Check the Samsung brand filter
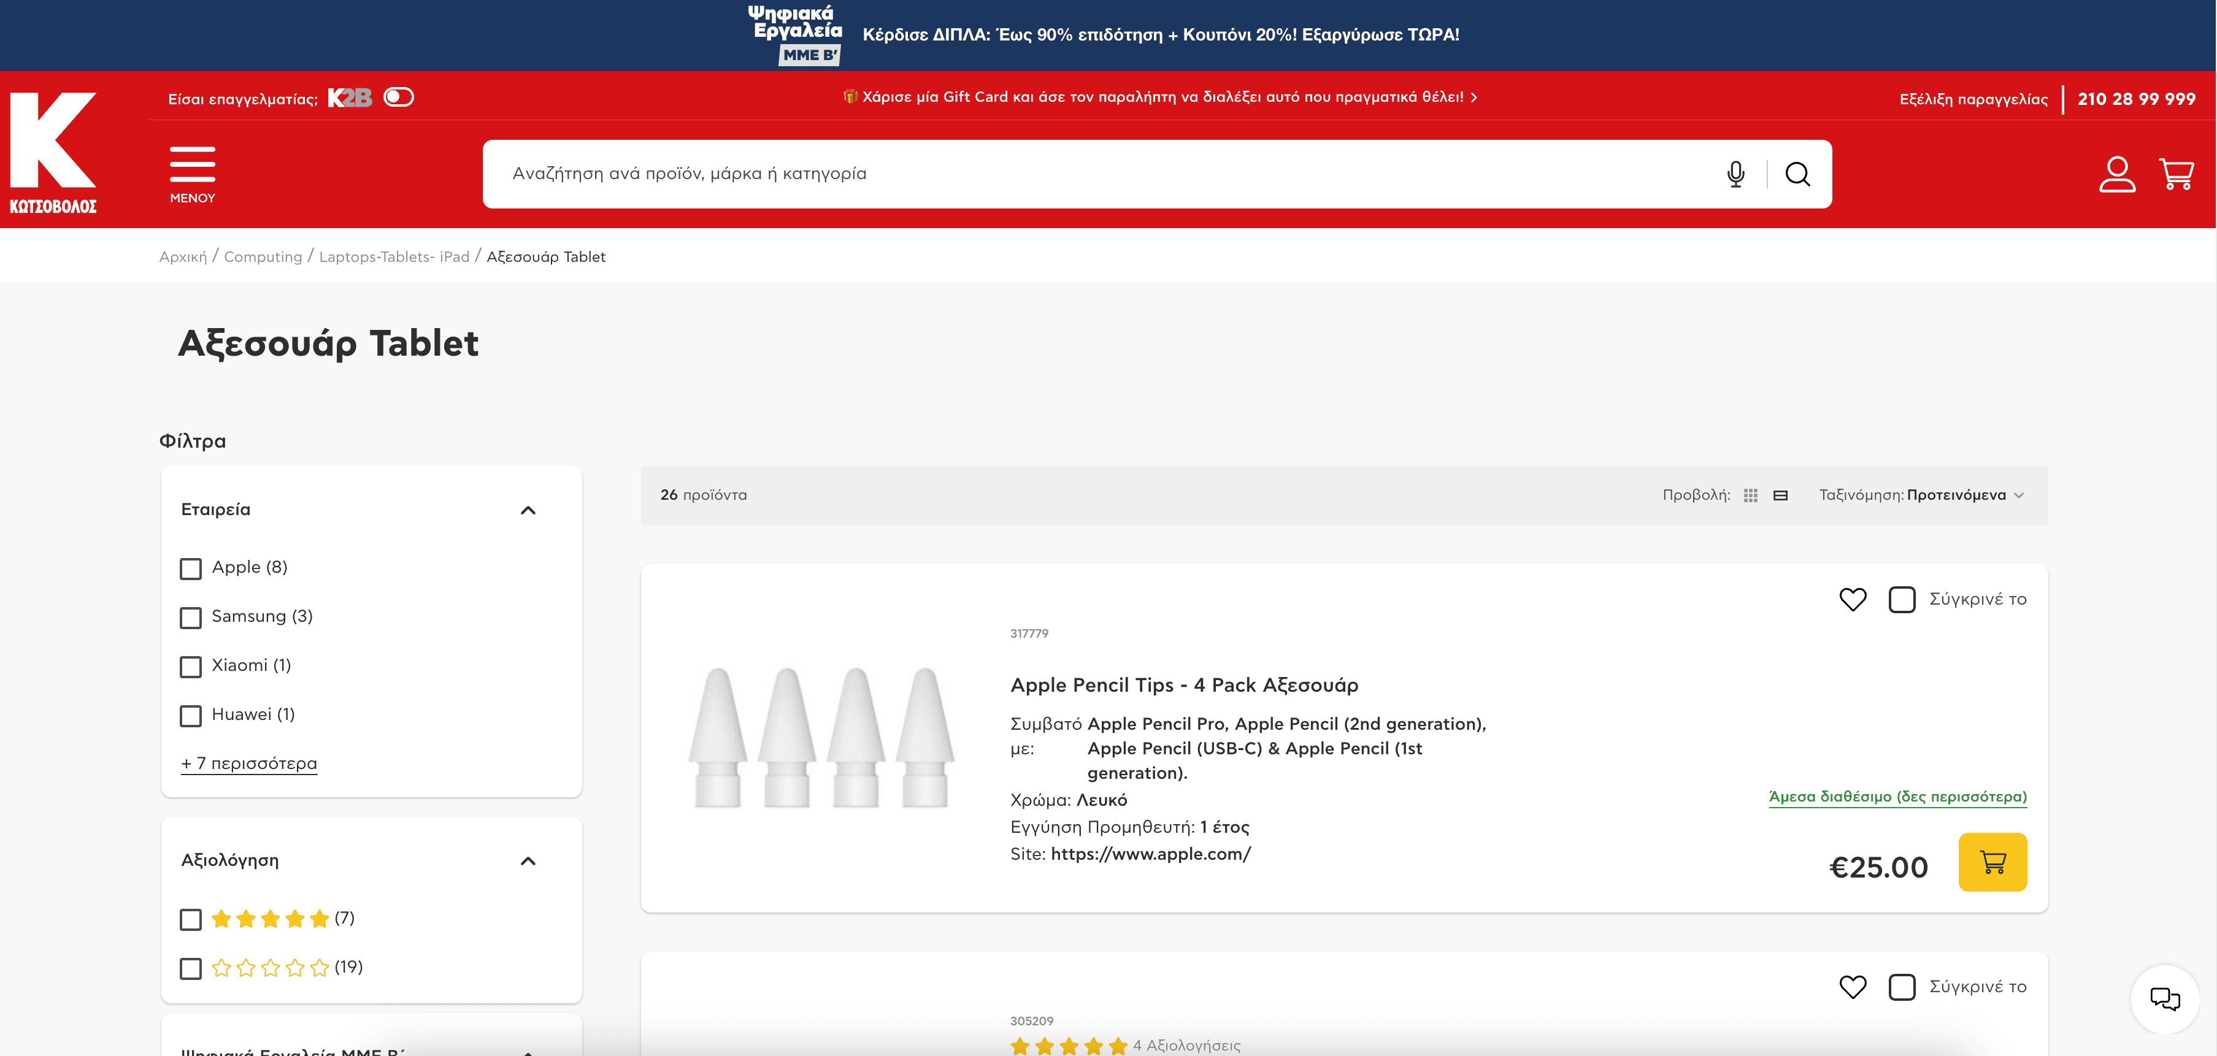This screenshot has height=1056, width=2217. click(x=191, y=618)
